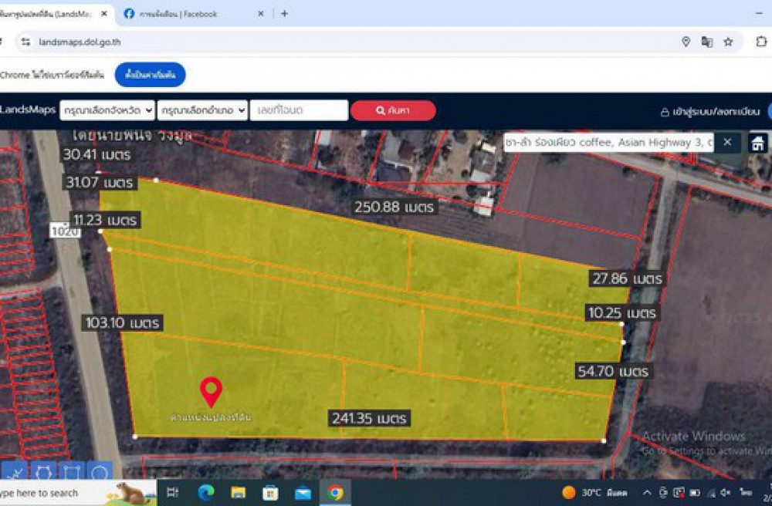Click the translate page icon

707,42
